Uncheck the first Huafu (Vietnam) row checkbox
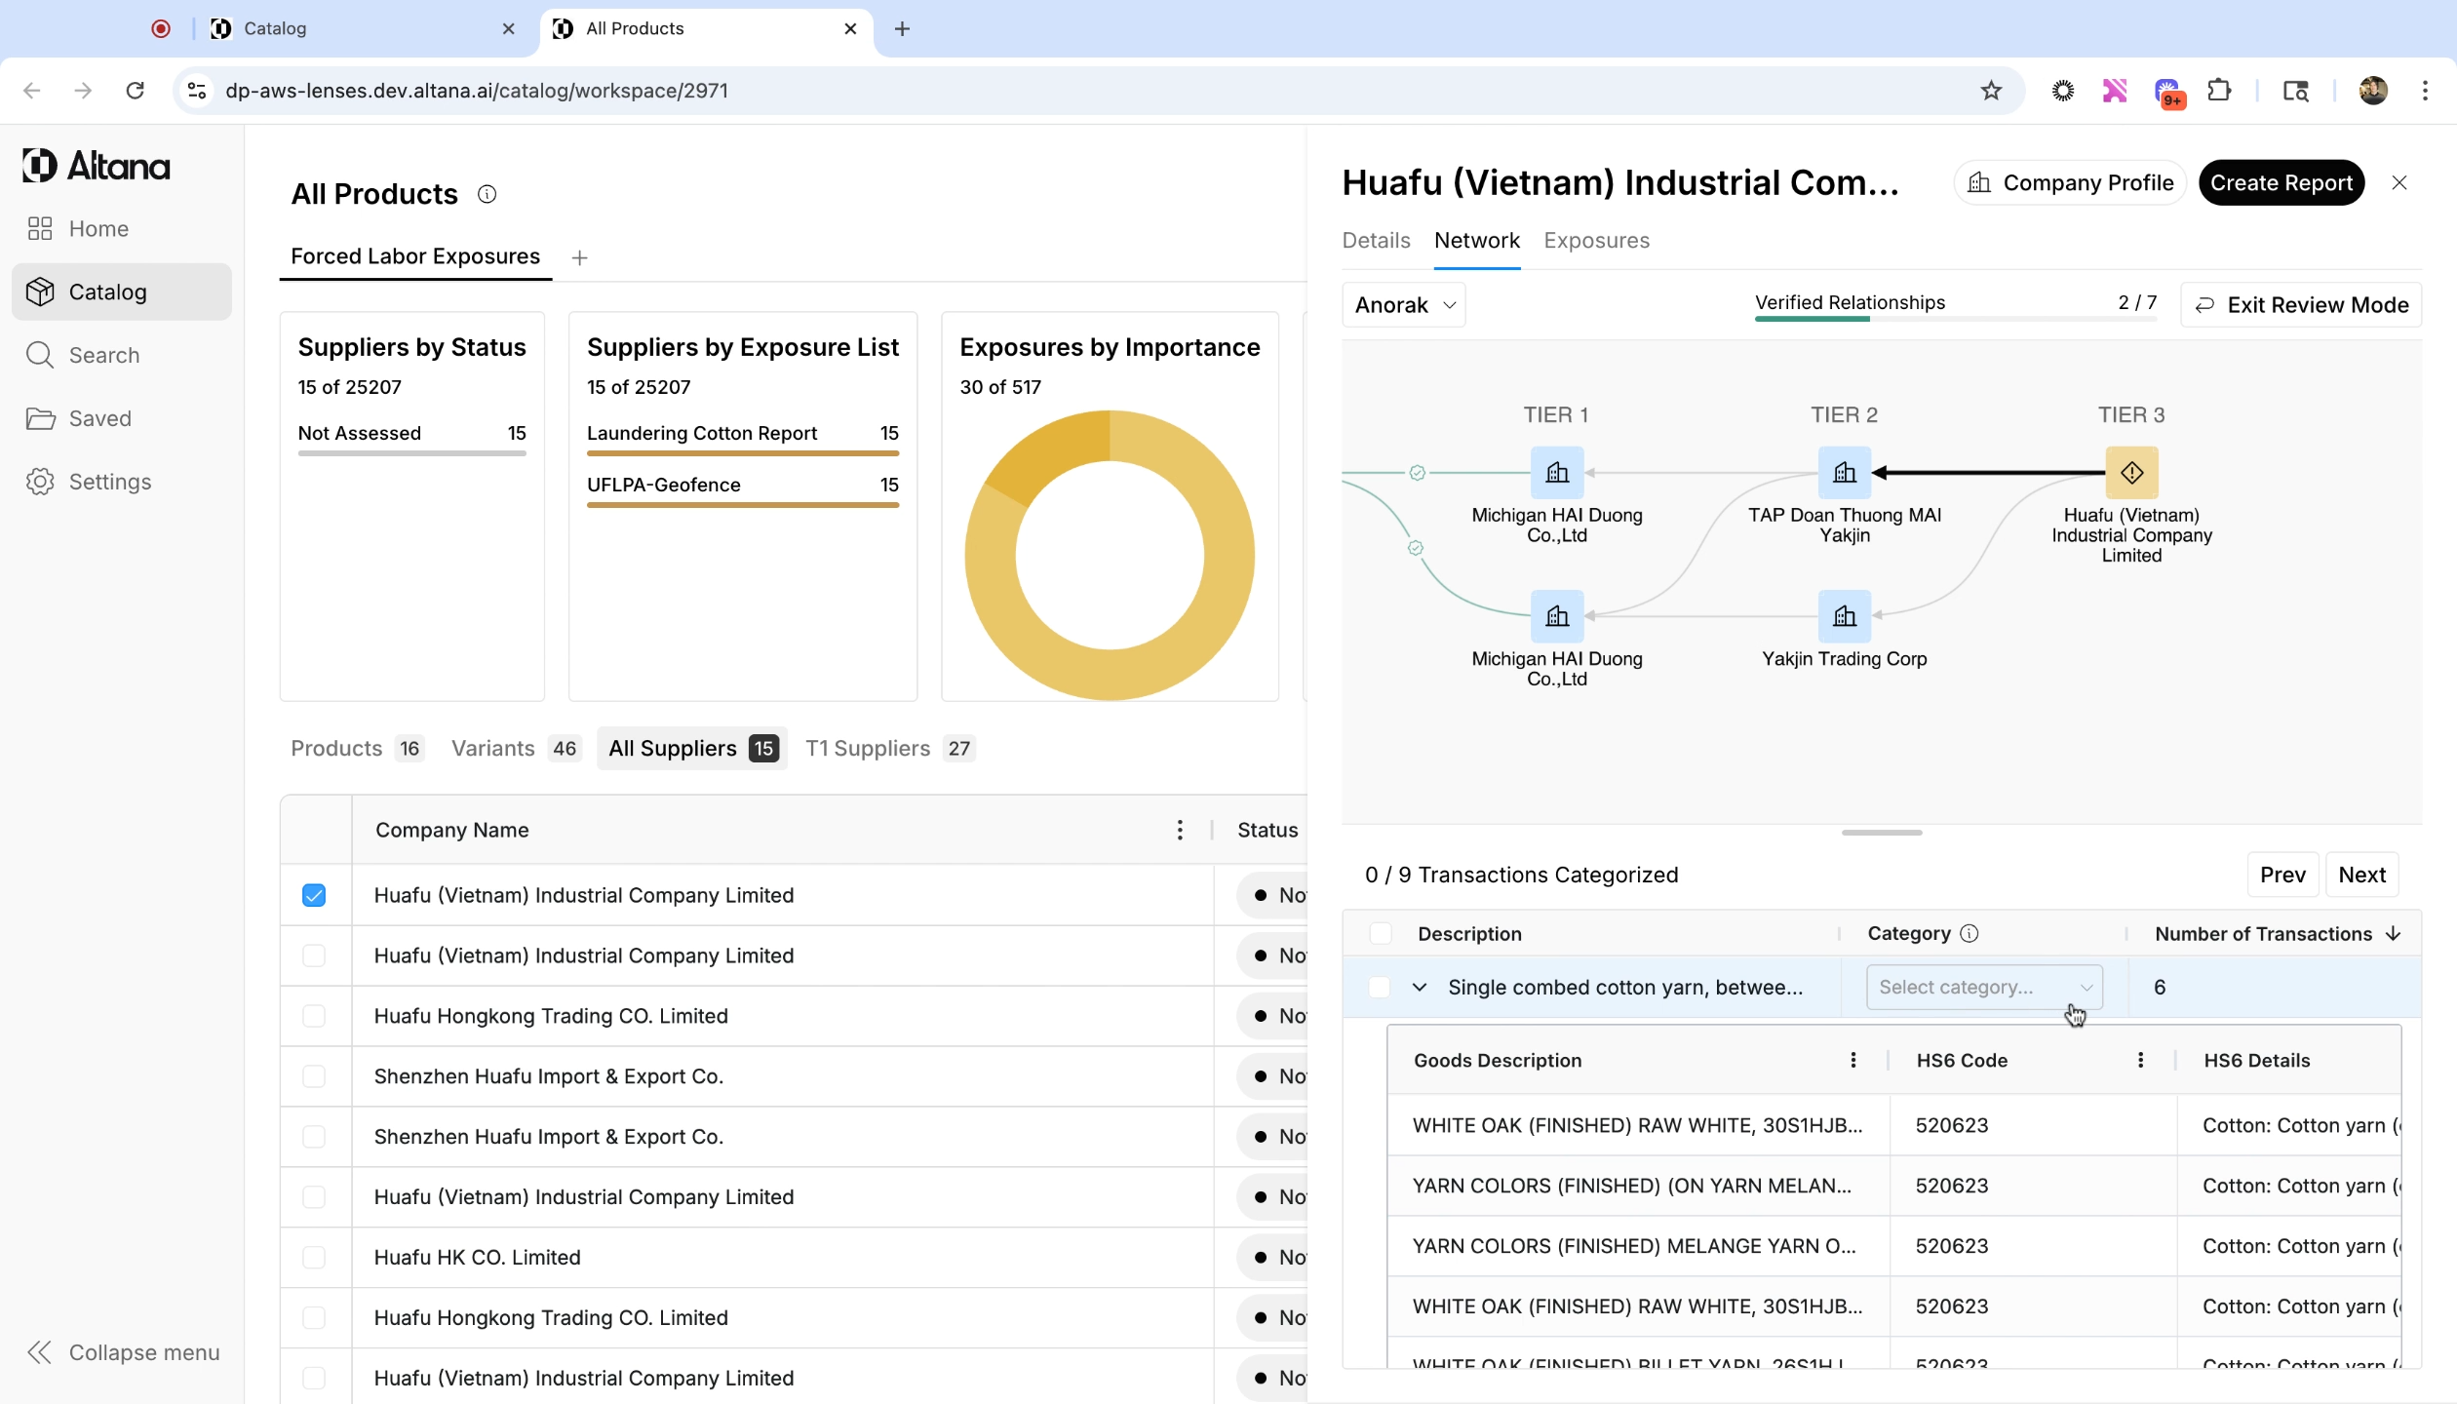This screenshot has width=2457, height=1404. [314, 895]
